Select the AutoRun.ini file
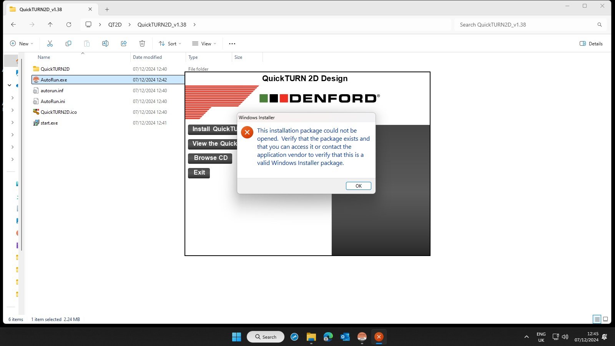This screenshot has height=346, width=615. [x=53, y=101]
